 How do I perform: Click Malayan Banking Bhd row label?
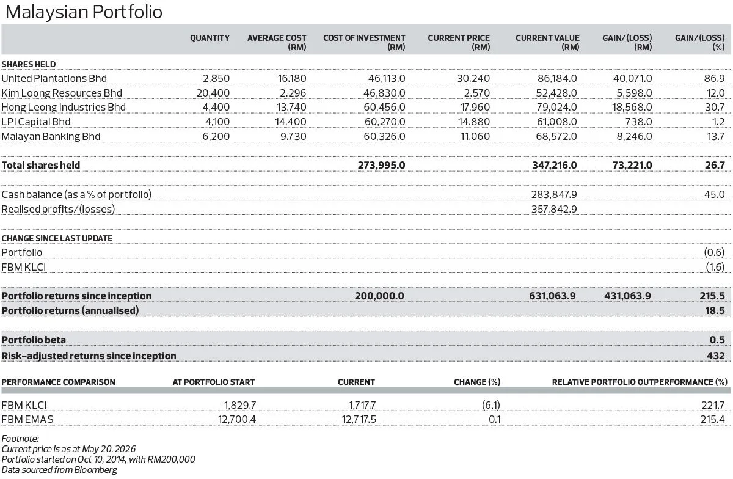(51, 136)
